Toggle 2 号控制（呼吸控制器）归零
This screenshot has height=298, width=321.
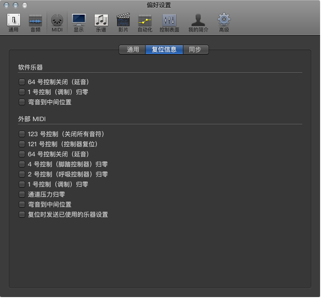(22, 175)
